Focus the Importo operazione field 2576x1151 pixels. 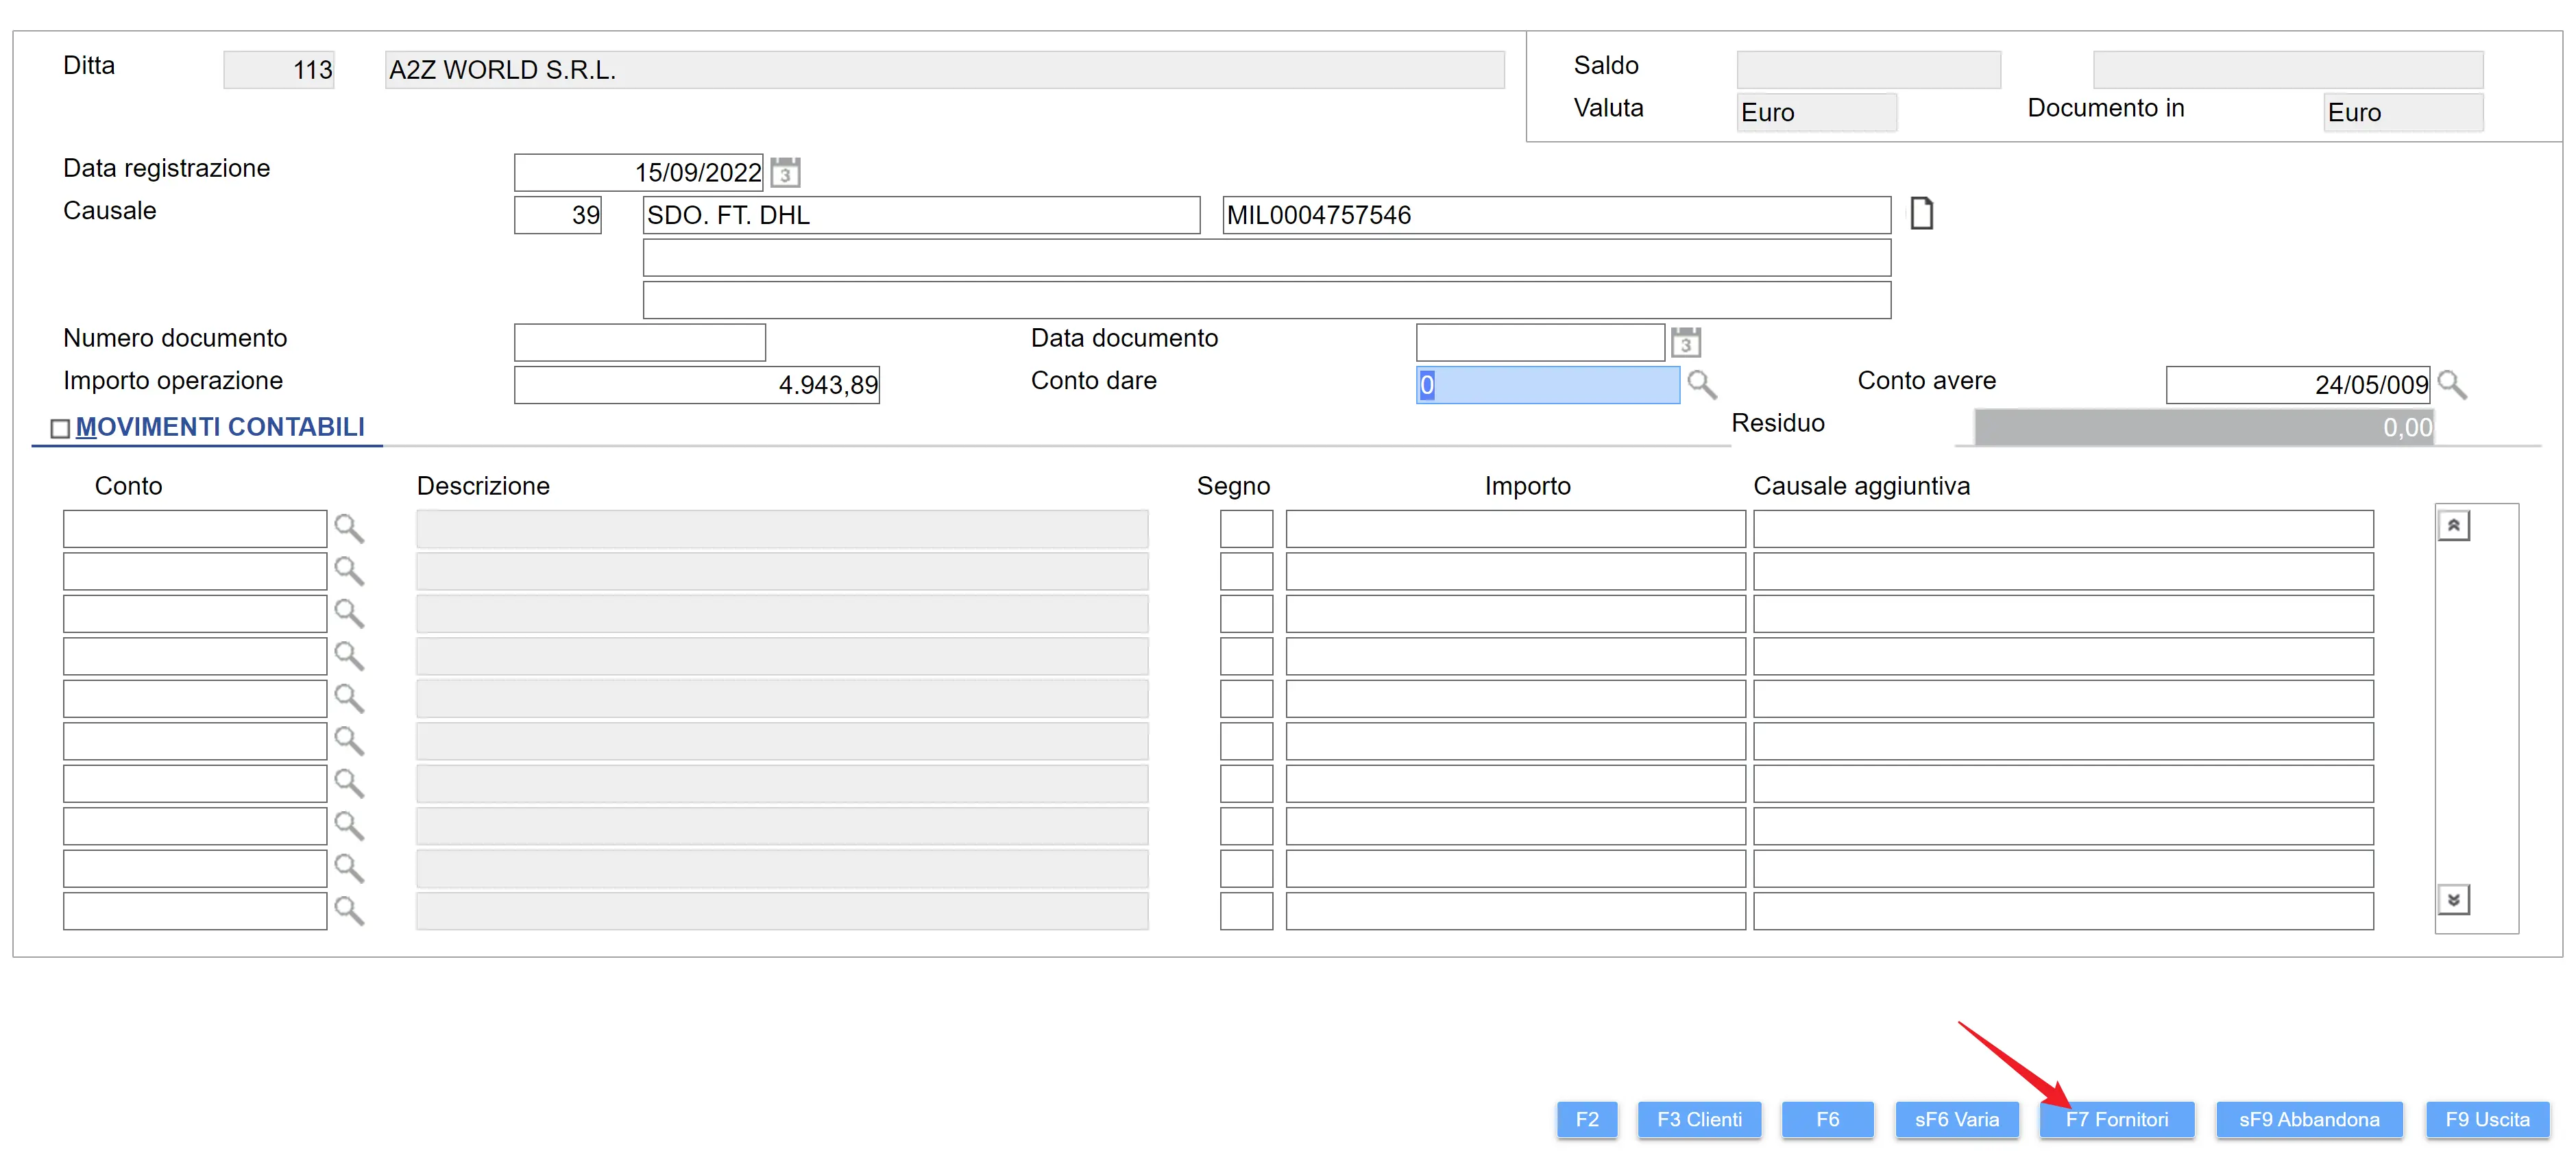pyautogui.click(x=696, y=384)
